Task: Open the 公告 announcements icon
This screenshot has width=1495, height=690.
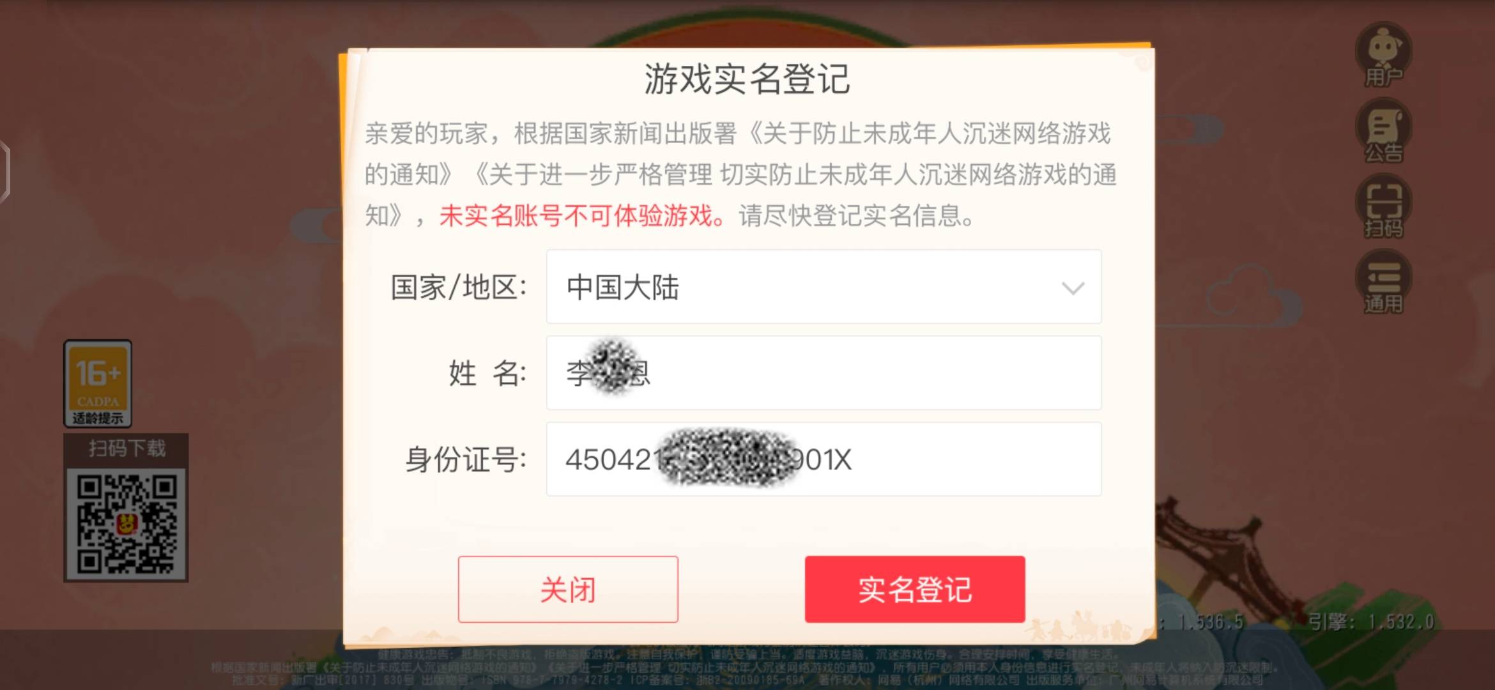Action: [1383, 131]
